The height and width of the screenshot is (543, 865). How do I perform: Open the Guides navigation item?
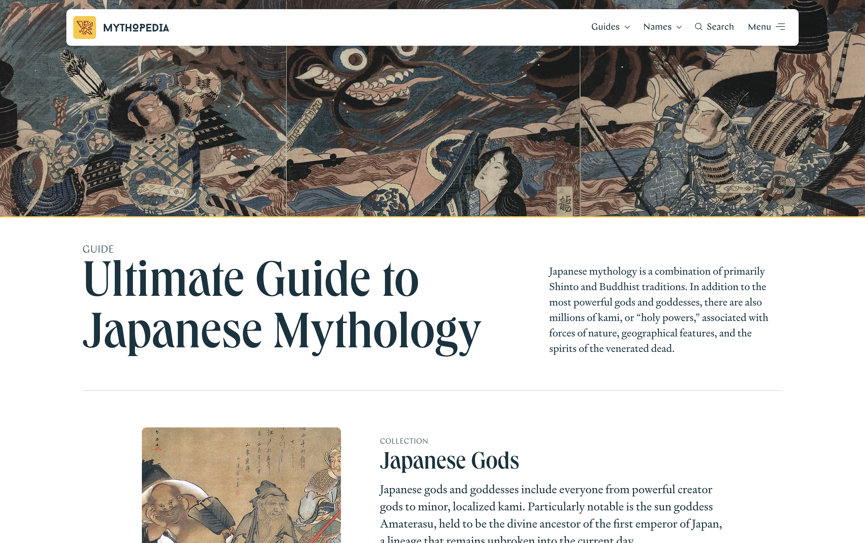click(605, 27)
